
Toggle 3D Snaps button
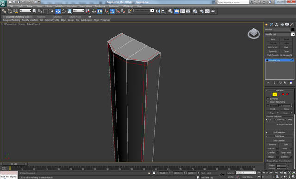tap(106, 11)
